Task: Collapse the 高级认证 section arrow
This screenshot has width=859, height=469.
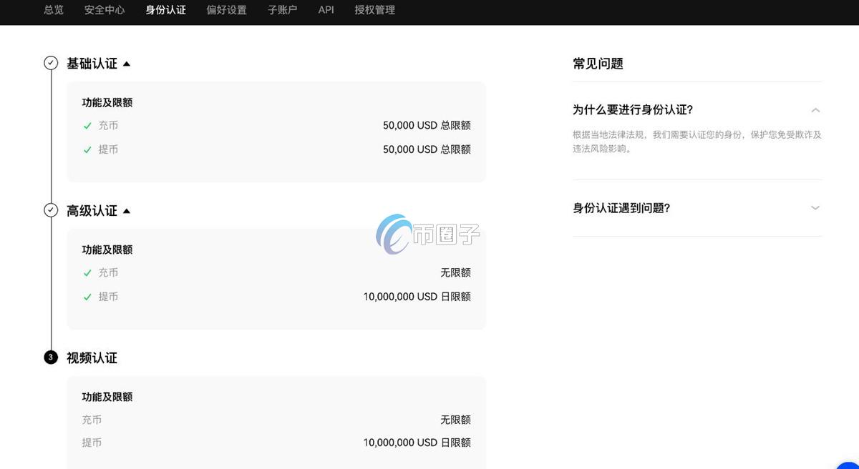Action: (126, 211)
